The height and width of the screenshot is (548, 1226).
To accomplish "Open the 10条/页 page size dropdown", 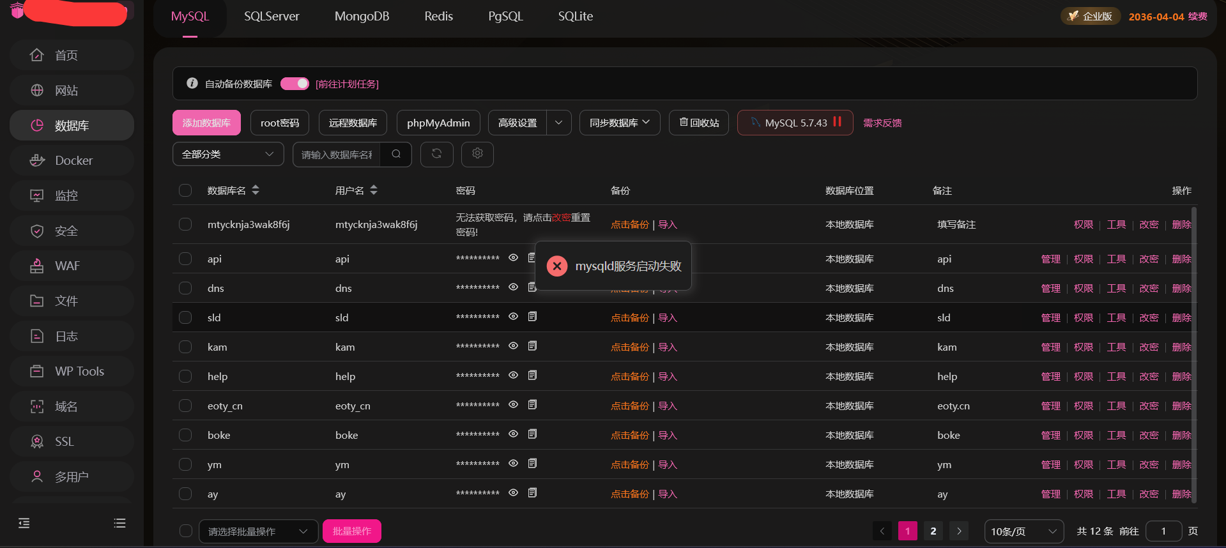I will tap(1023, 531).
